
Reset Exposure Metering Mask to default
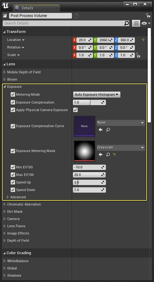(x=114, y=155)
